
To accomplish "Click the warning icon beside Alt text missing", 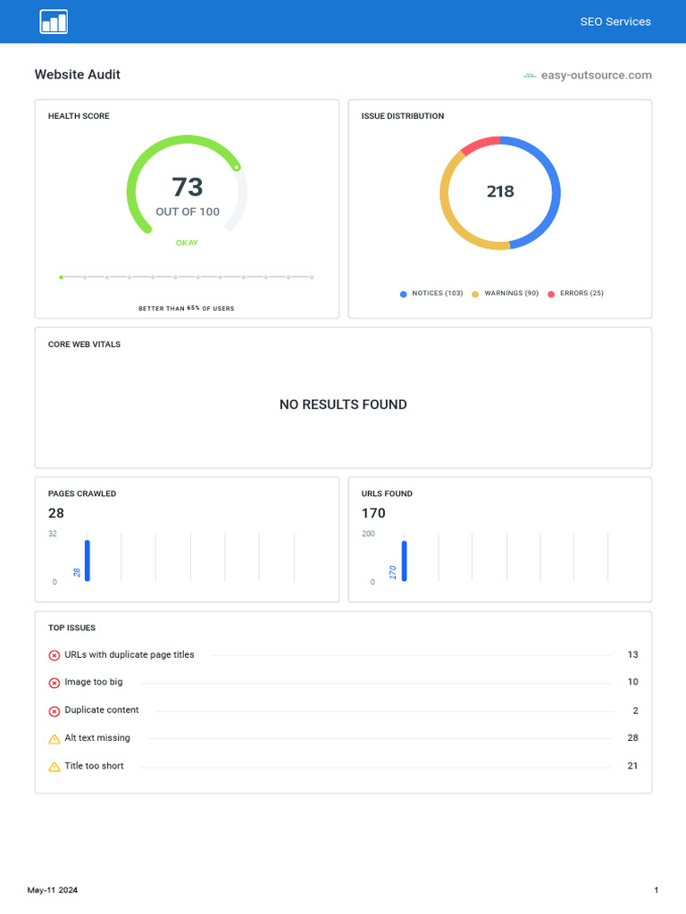I will pyautogui.click(x=54, y=739).
